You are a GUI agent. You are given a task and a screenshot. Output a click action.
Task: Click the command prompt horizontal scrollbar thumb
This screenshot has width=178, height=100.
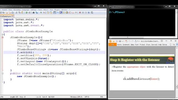point(127,37)
